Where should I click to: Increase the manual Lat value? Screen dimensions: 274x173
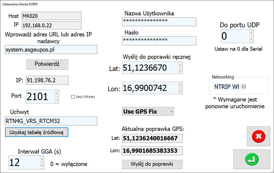point(180,65)
